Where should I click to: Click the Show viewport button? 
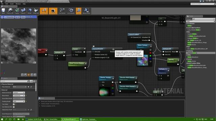[23, 17]
